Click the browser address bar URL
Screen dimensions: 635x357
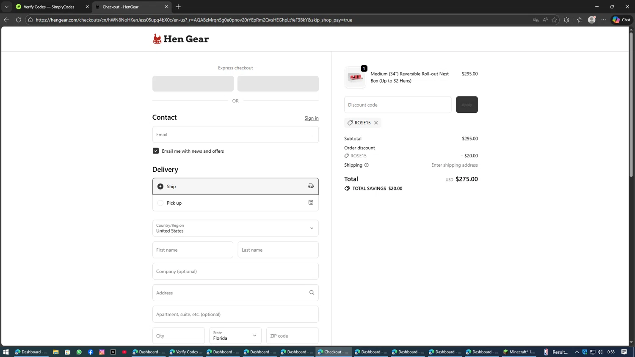coord(193,20)
